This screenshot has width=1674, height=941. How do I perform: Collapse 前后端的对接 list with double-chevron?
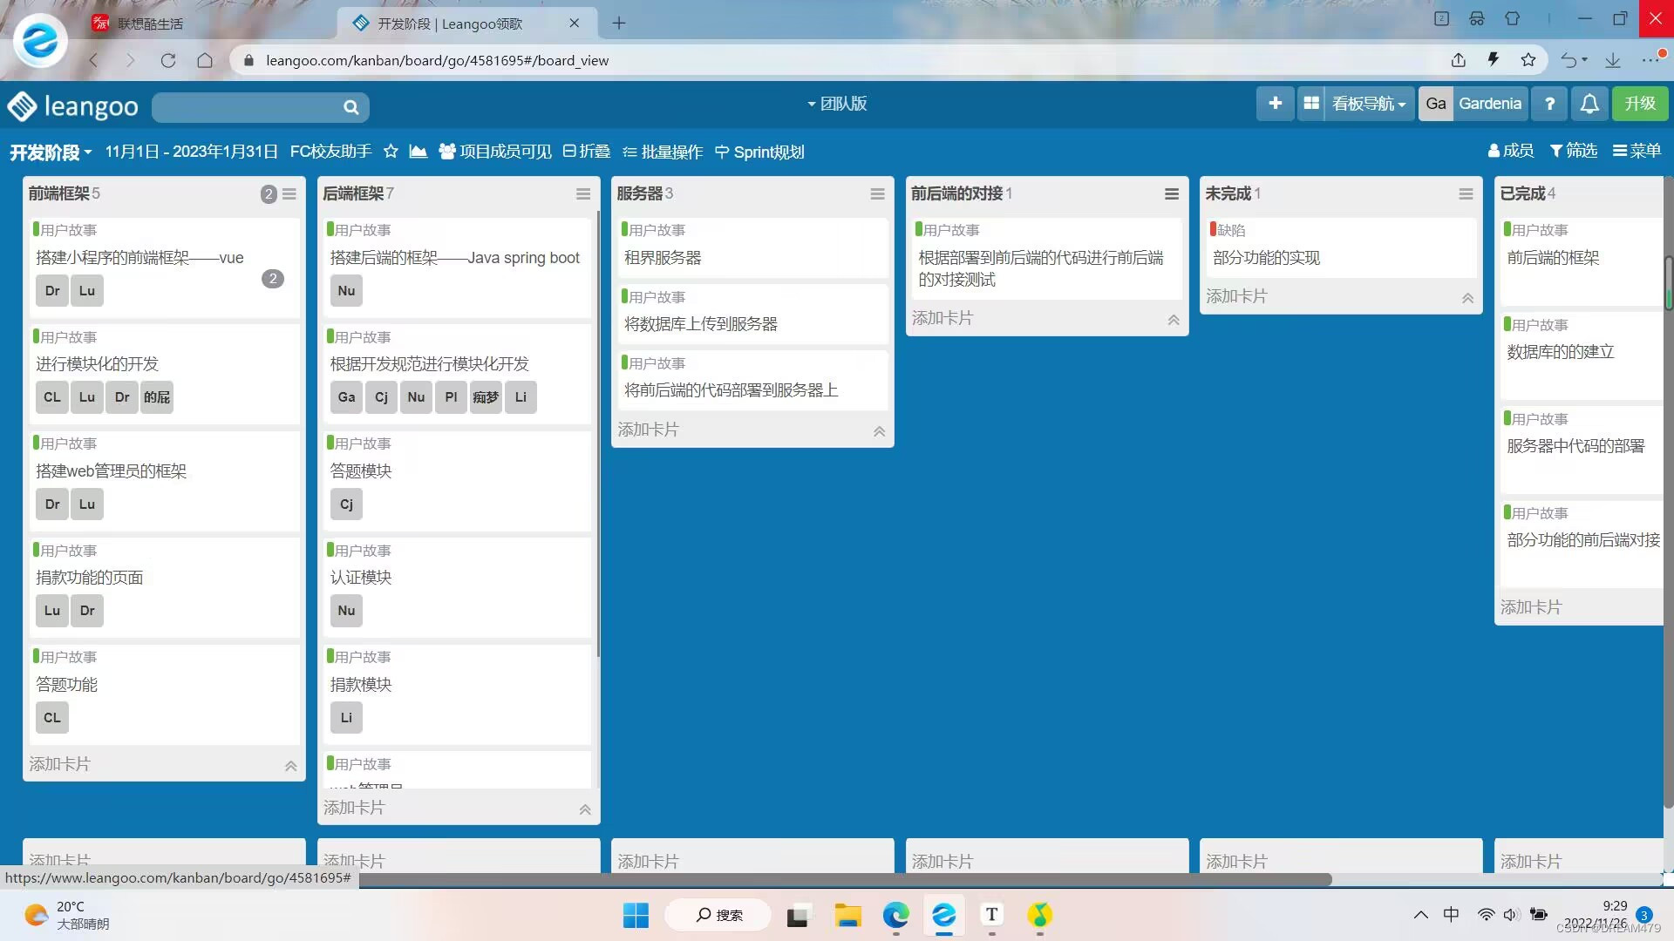point(1174,321)
